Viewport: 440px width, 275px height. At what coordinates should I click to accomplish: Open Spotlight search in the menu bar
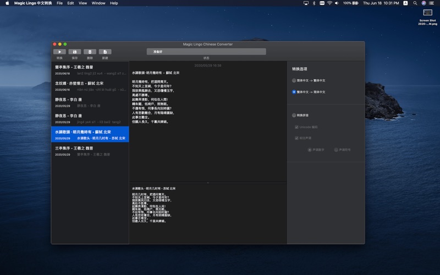point(416,3)
